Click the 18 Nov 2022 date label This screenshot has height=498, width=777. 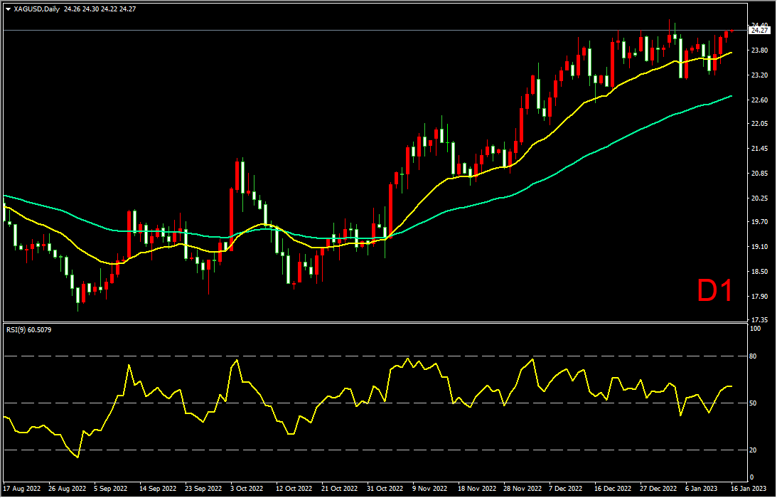tap(476, 488)
